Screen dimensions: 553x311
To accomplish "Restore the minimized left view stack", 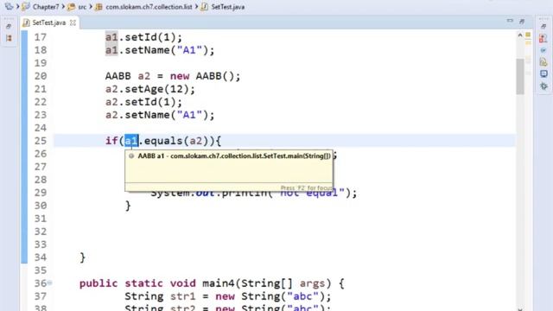I will (9, 27).
